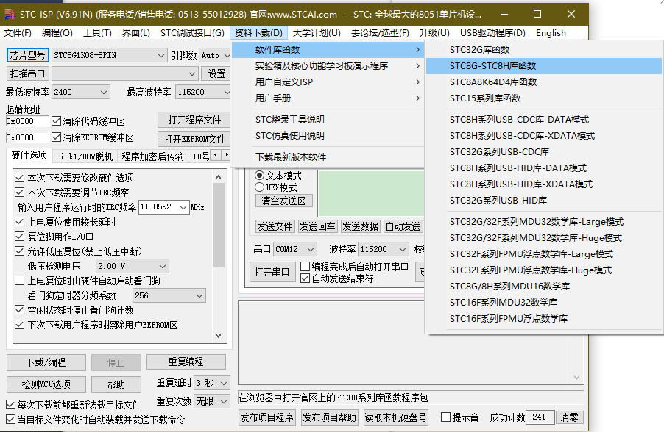Expand 实验箱及核心功能学习板演示程序 submenu

click(328, 66)
